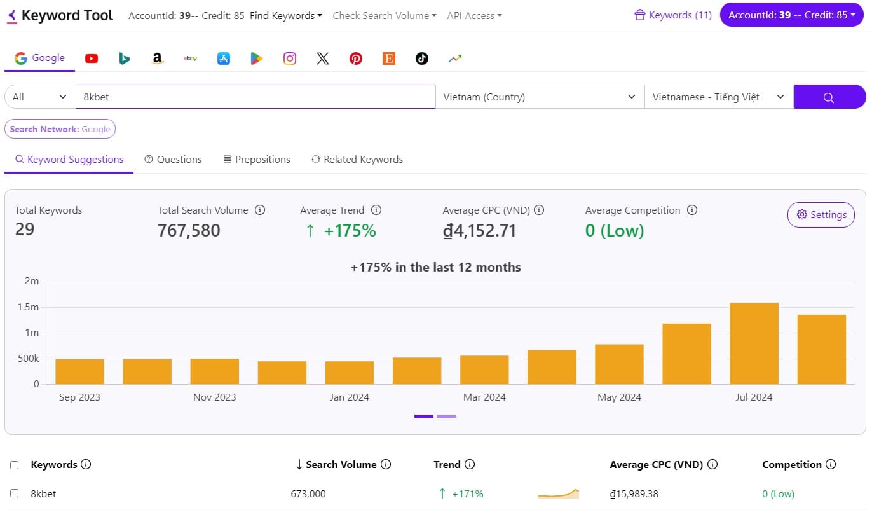Open info icon beside Trend column
Image resolution: width=872 pixels, height=510 pixels.
pyautogui.click(x=470, y=464)
